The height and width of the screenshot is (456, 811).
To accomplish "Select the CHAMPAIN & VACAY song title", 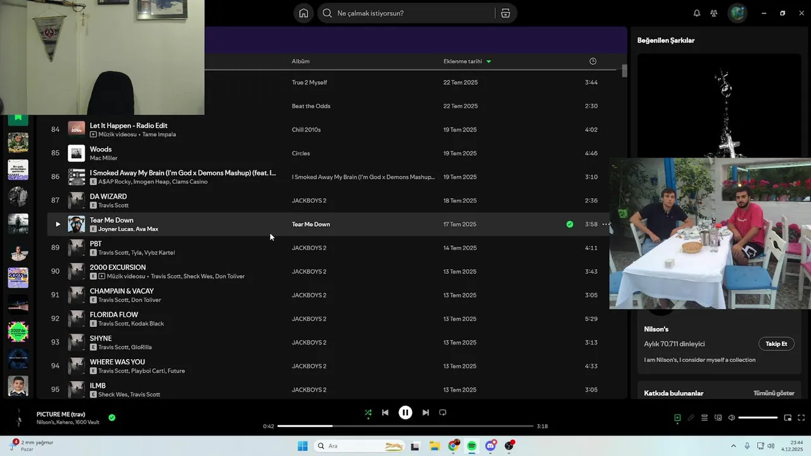I will 122,291.
